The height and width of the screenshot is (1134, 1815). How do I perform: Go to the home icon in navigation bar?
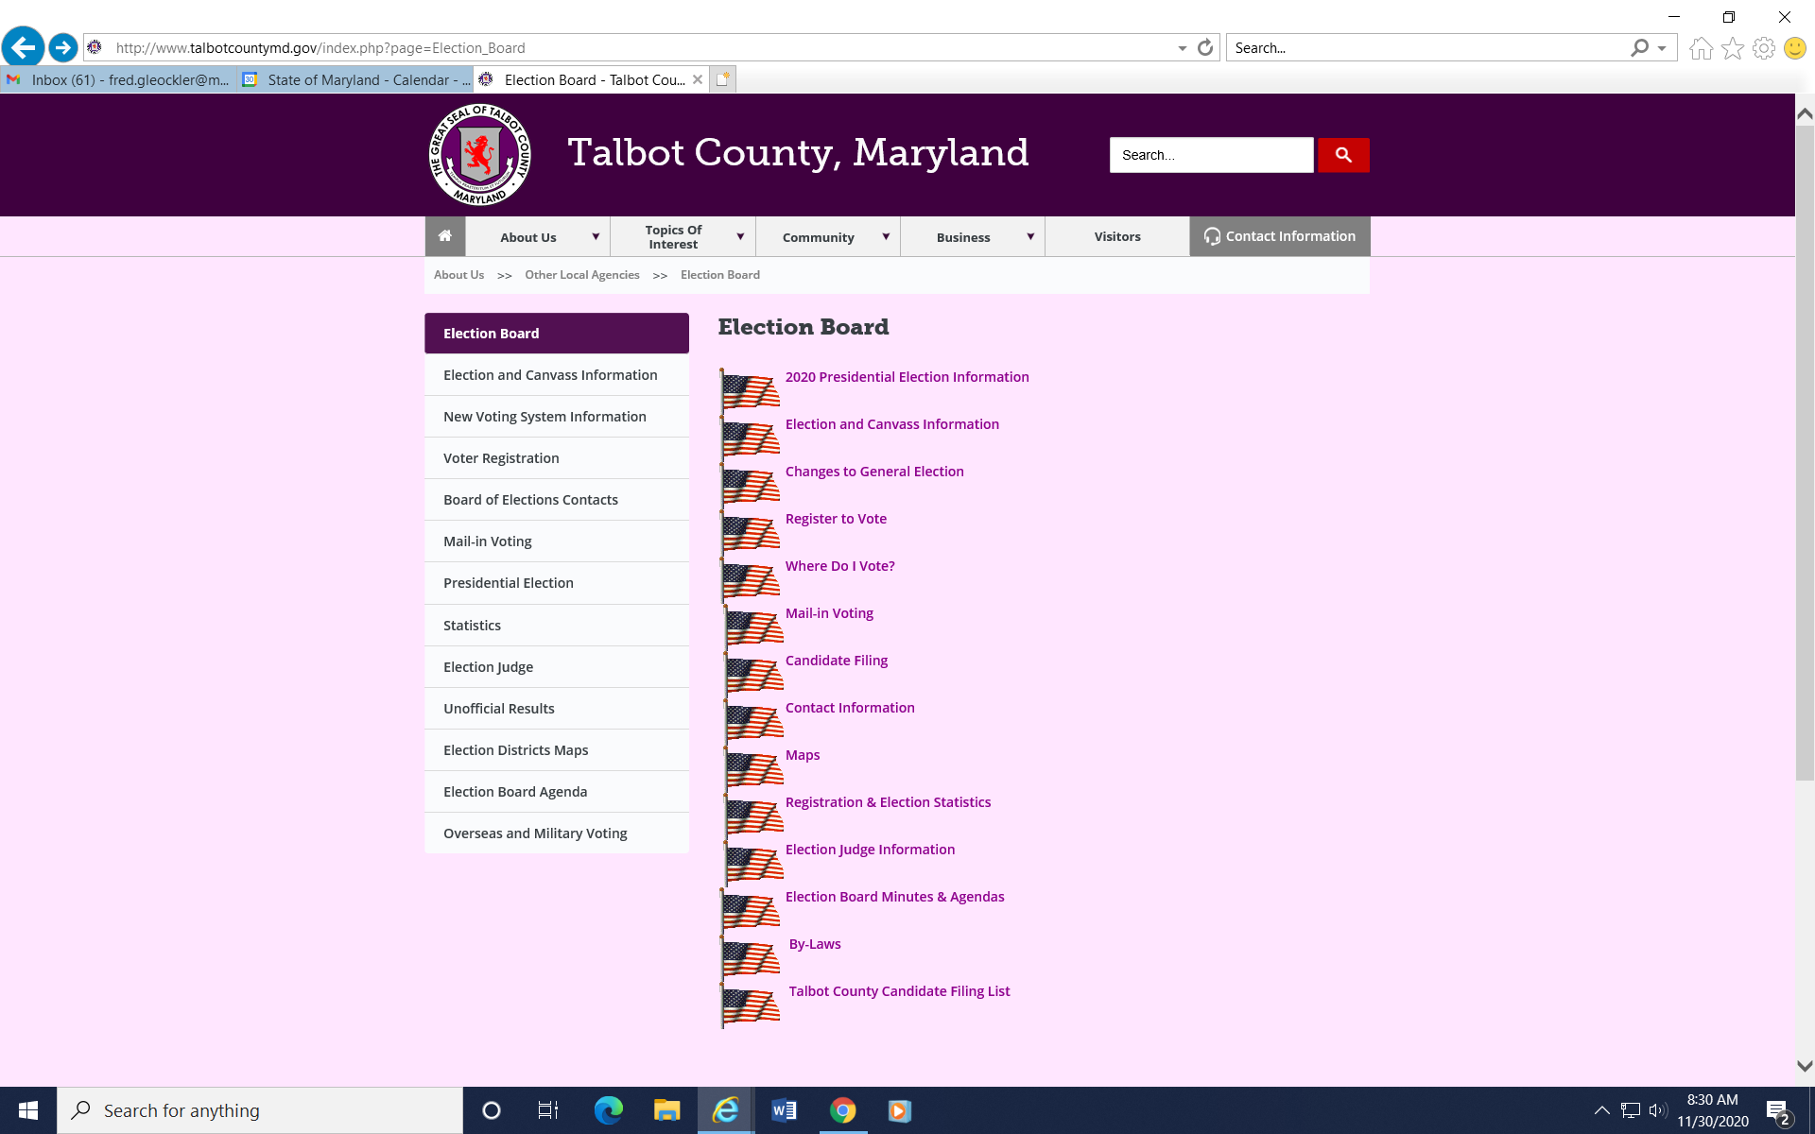coord(444,236)
